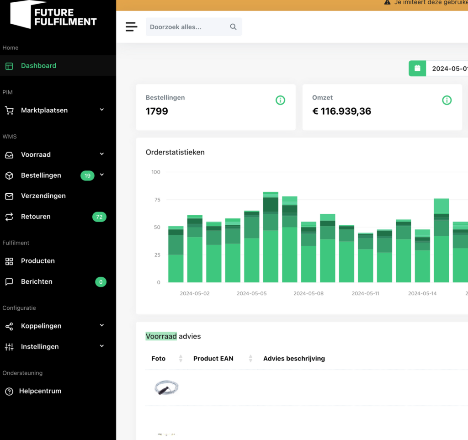The width and height of the screenshot is (468, 440).
Task: Expand the Koppelingen submenu chevron
Action: point(102,326)
